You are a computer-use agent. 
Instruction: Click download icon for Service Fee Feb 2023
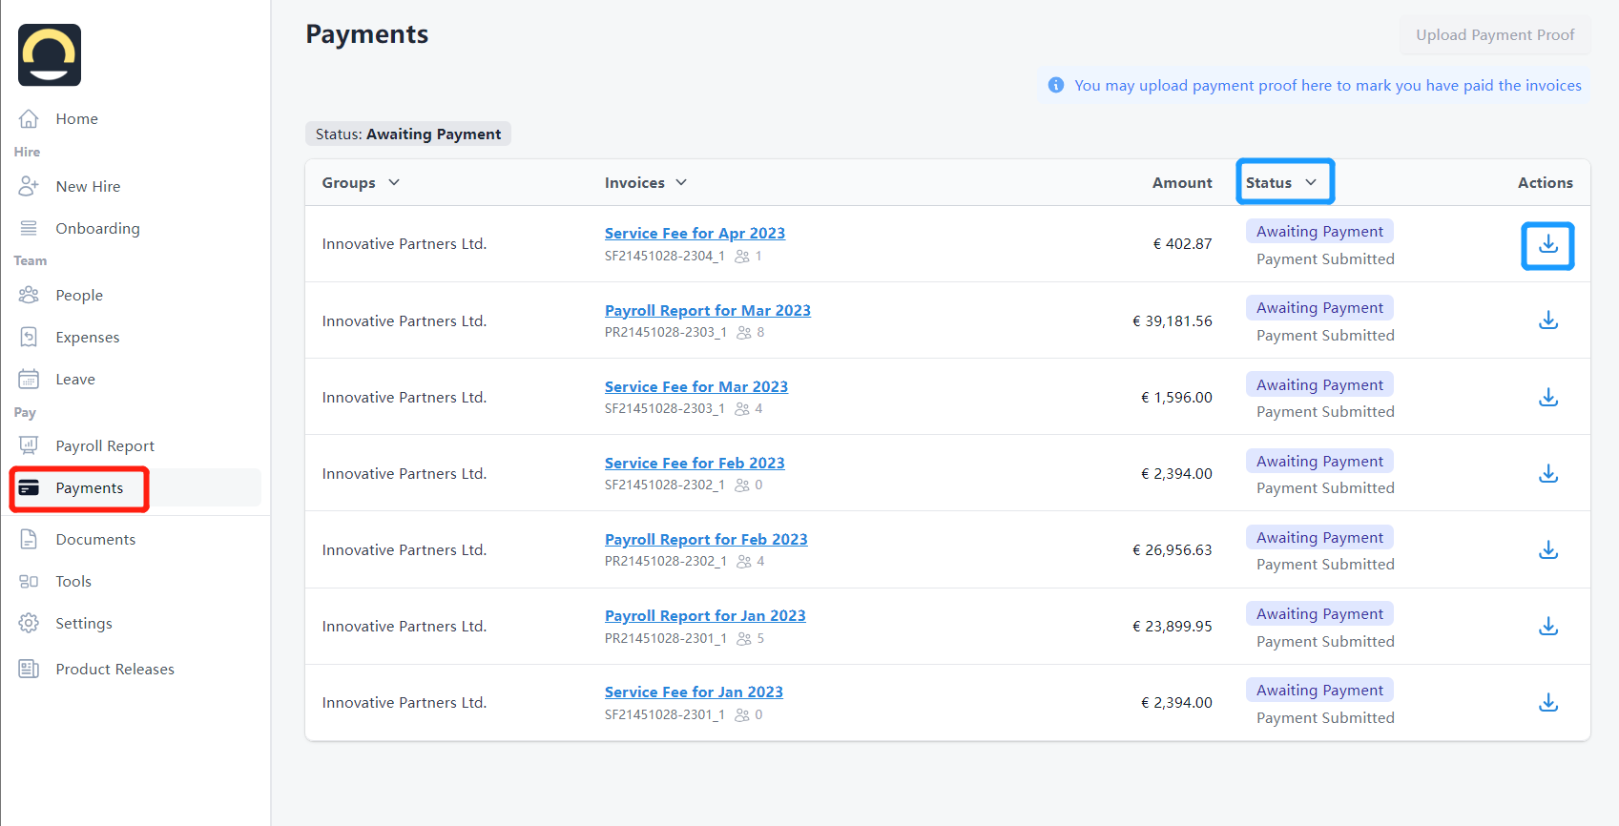pyautogui.click(x=1547, y=474)
